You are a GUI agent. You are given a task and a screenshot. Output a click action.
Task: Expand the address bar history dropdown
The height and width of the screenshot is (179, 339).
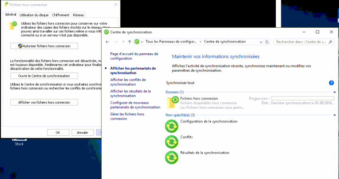click(x=261, y=42)
